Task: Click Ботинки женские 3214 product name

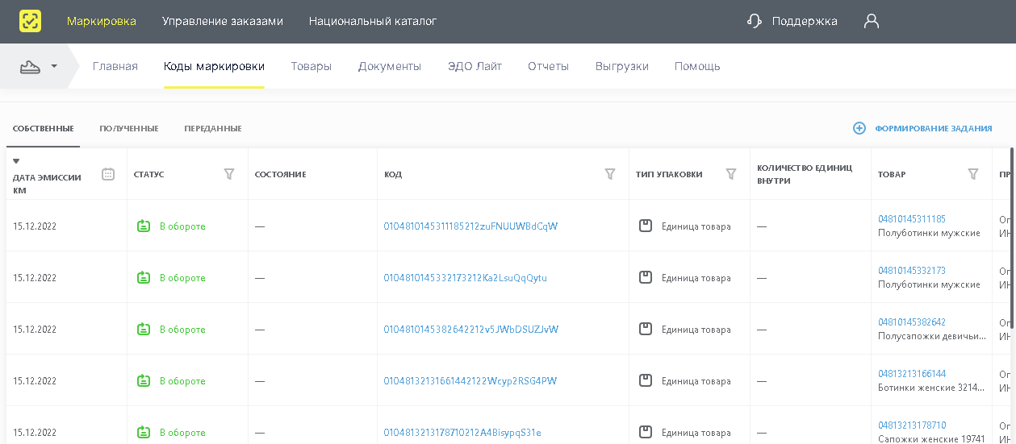Action: [933, 388]
